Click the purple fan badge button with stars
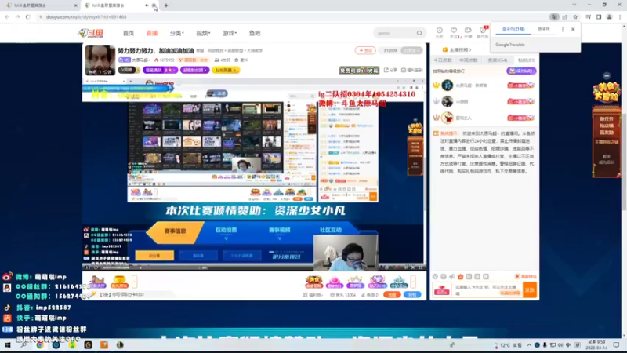The image size is (627, 353). click(x=160, y=70)
